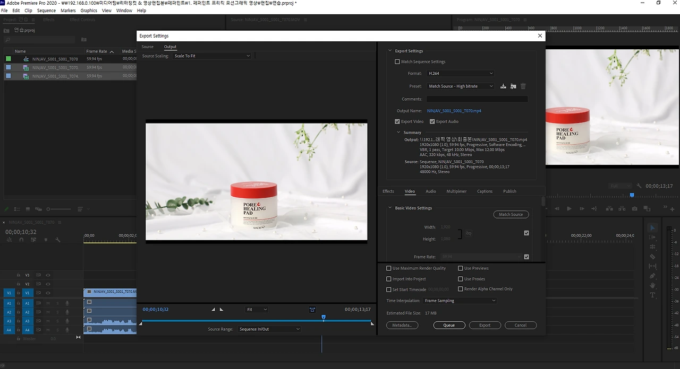Hide track V1 with its eye icon
This screenshot has height=369, width=680.
tap(48, 293)
